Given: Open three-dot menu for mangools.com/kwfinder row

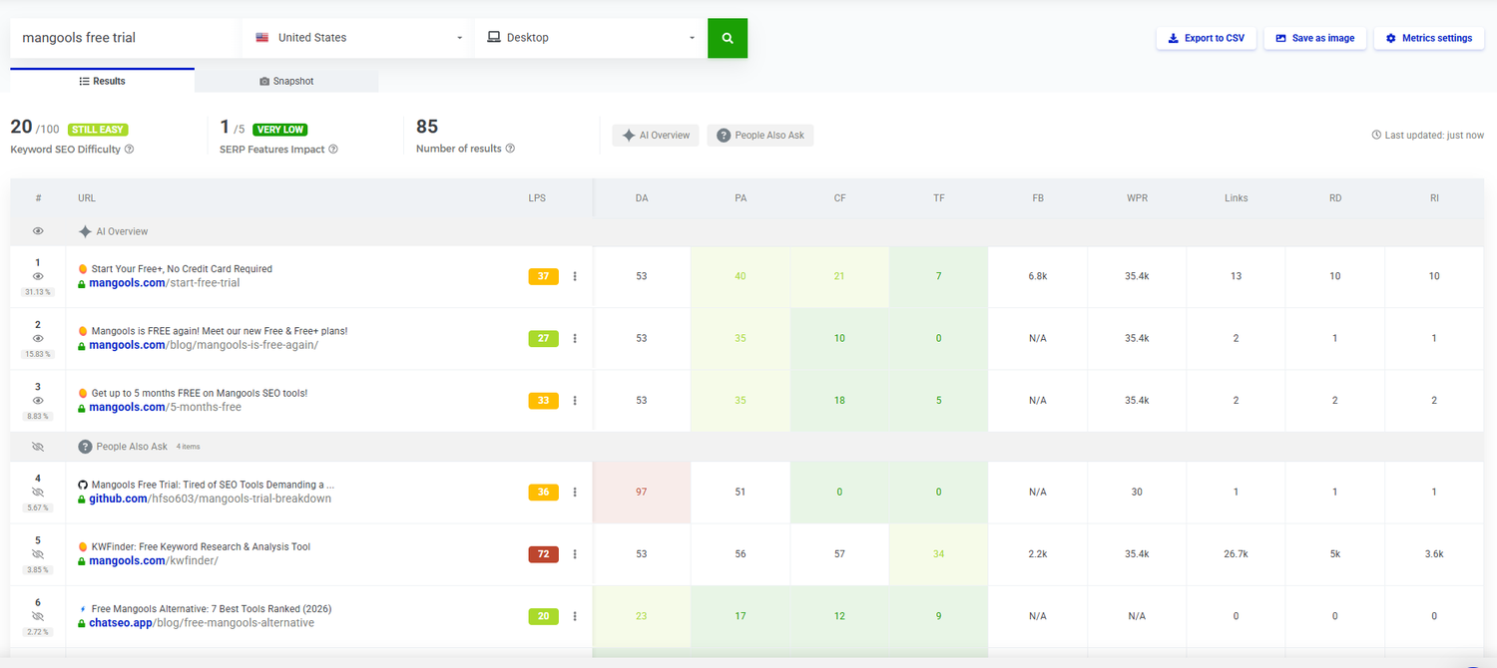Looking at the screenshot, I should click(x=575, y=554).
